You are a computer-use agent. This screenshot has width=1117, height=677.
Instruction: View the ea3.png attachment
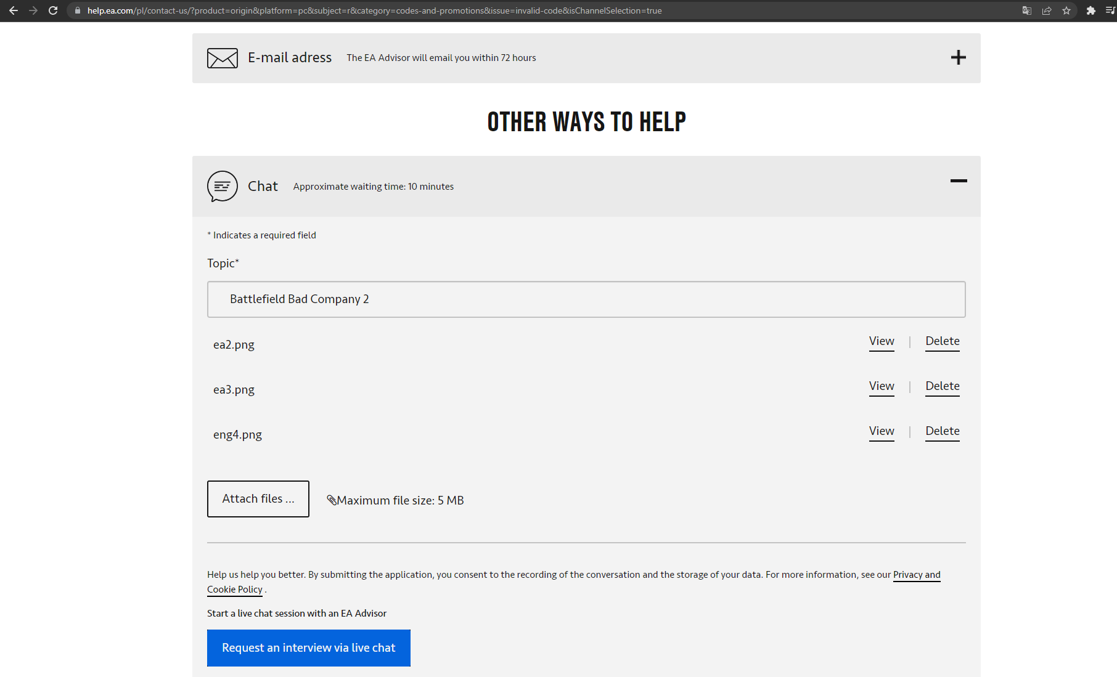click(882, 386)
